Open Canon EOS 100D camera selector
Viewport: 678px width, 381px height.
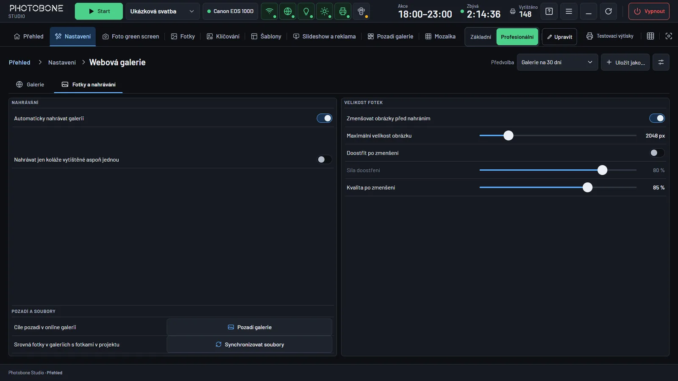pos(231,11)
